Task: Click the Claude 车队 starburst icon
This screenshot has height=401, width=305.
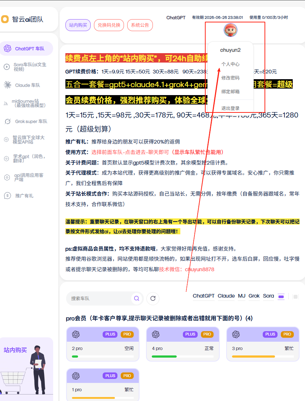Action: [7, 85]
